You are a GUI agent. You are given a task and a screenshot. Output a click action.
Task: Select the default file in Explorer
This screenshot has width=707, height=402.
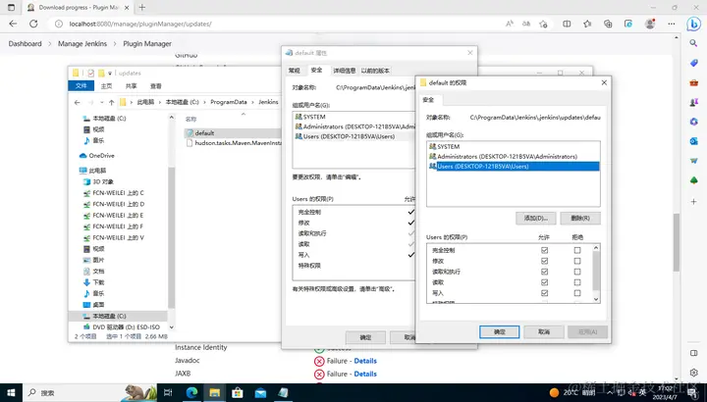pyautogui.click(x=204, y=133)
